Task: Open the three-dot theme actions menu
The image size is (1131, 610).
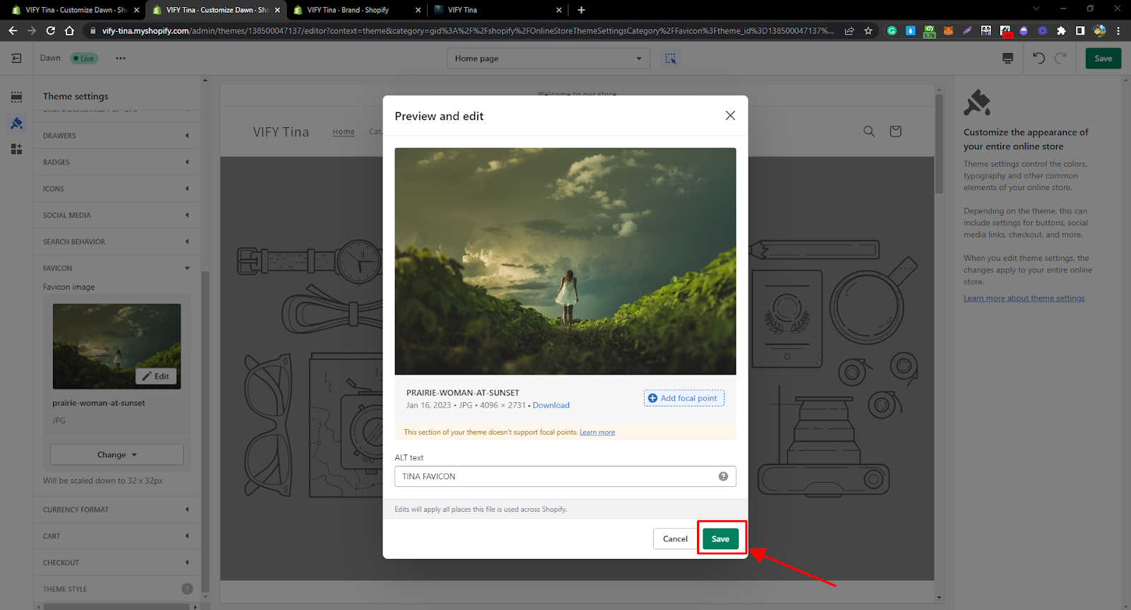Action: [x=121, y=59]
